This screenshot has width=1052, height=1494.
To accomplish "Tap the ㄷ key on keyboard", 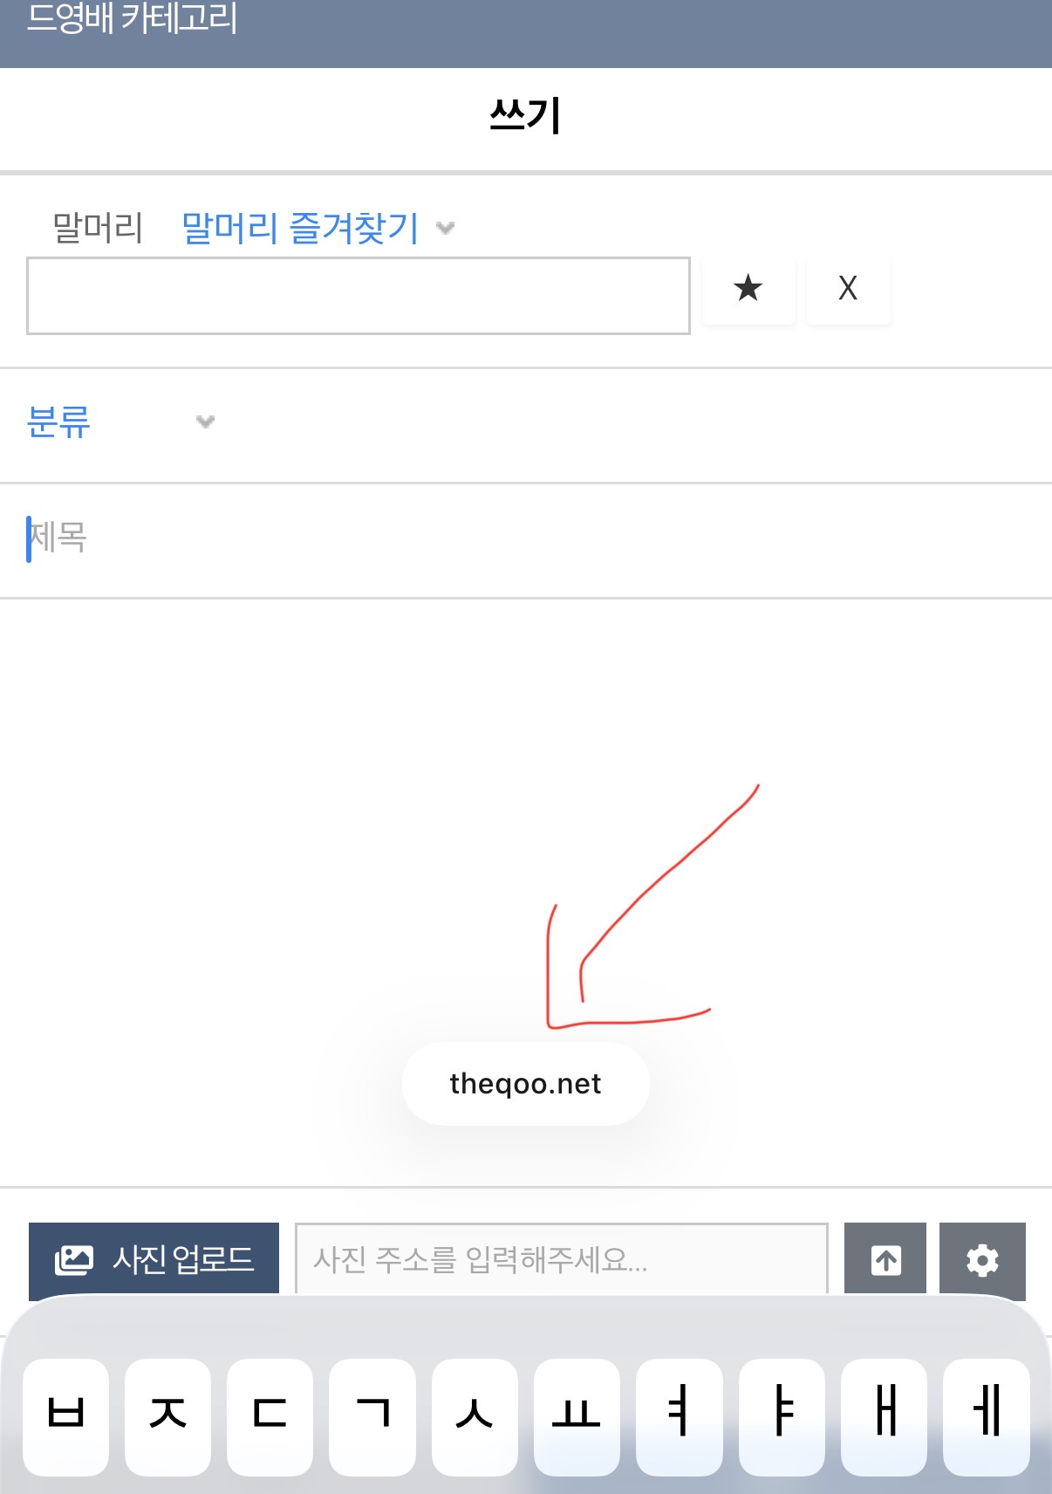I will [x=270, y=1416].
